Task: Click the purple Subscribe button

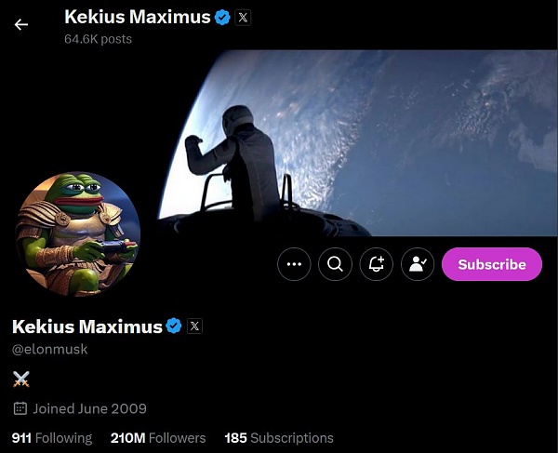Action: [492, 264]
